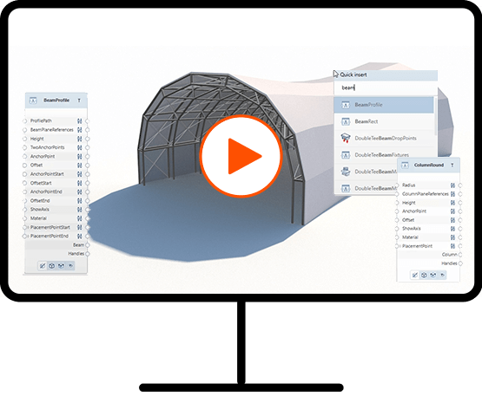Click the BeamProfile node header icon

[33, 101]
